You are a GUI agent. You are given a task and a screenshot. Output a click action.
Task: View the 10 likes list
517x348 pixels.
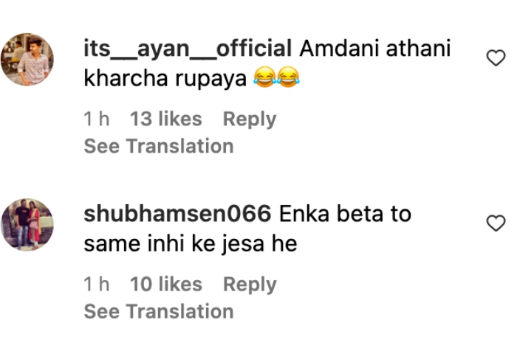pos(165,284)
